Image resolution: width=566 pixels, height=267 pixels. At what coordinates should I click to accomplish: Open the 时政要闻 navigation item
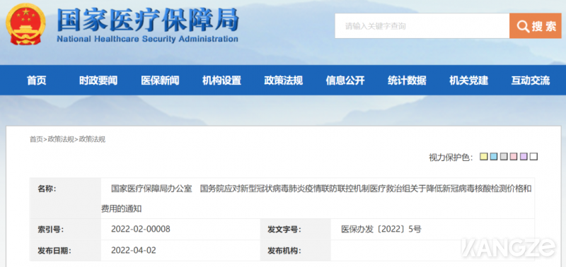98,81
